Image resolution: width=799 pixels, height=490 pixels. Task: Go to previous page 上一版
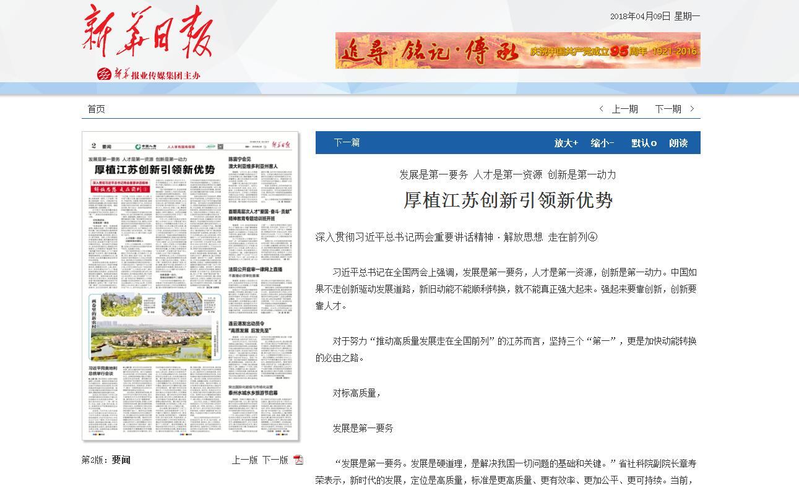click(244, 460)
